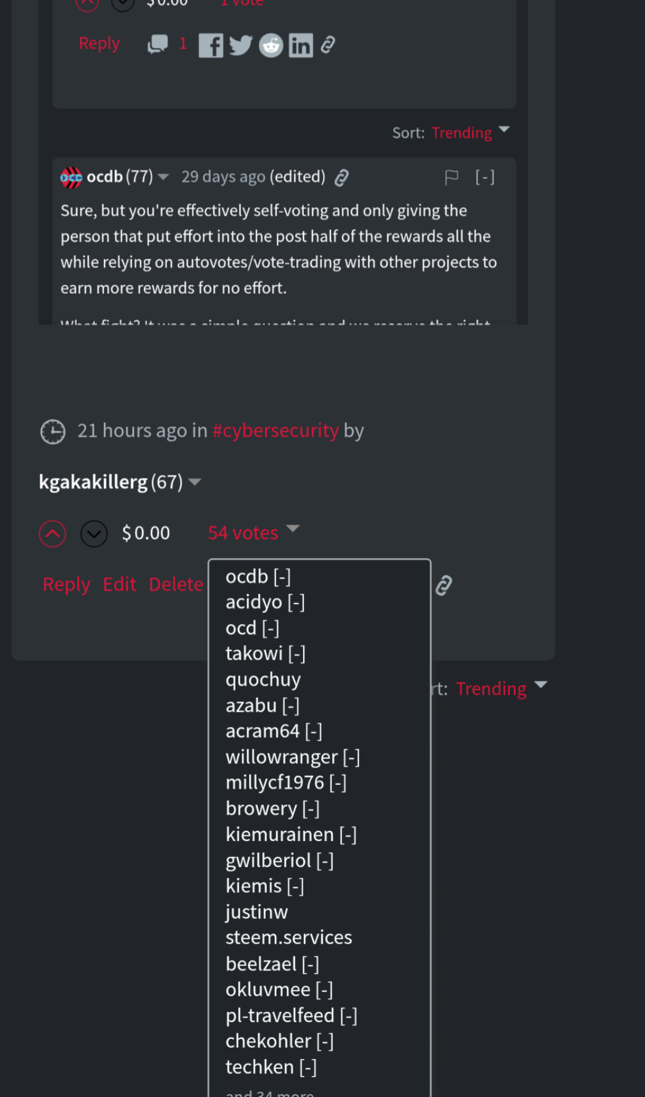Share post via Twitter icon
This screenshot has width=645, height=1097.
pos(241,46)
